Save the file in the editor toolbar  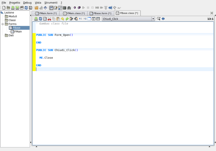[36, 19]
